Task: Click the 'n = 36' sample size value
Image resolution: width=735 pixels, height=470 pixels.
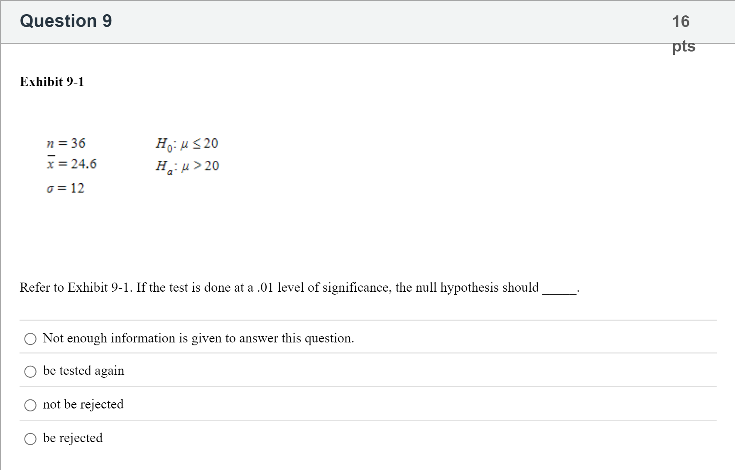Action: 66,143
